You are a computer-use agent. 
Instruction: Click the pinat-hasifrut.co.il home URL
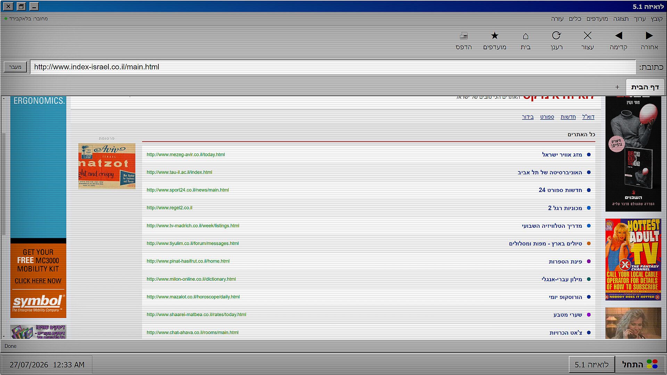tap(188, 261)
